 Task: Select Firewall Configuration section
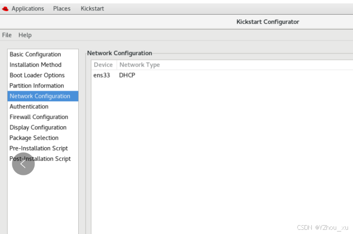pos(43,117)
